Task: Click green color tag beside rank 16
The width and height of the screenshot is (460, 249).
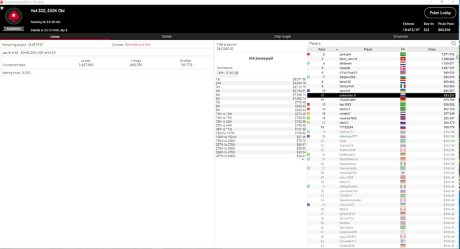Action: 308,118
